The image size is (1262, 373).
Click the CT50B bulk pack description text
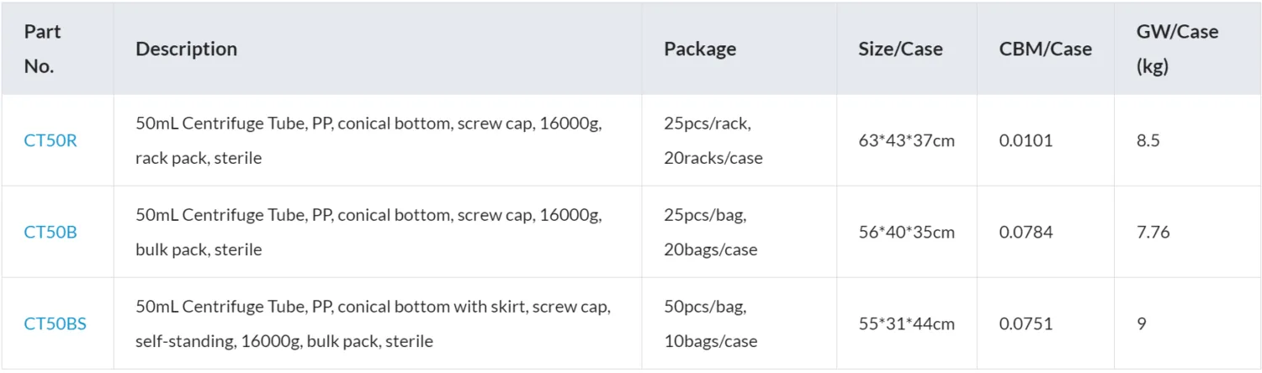pyautogui.click(x=369, y=232)
